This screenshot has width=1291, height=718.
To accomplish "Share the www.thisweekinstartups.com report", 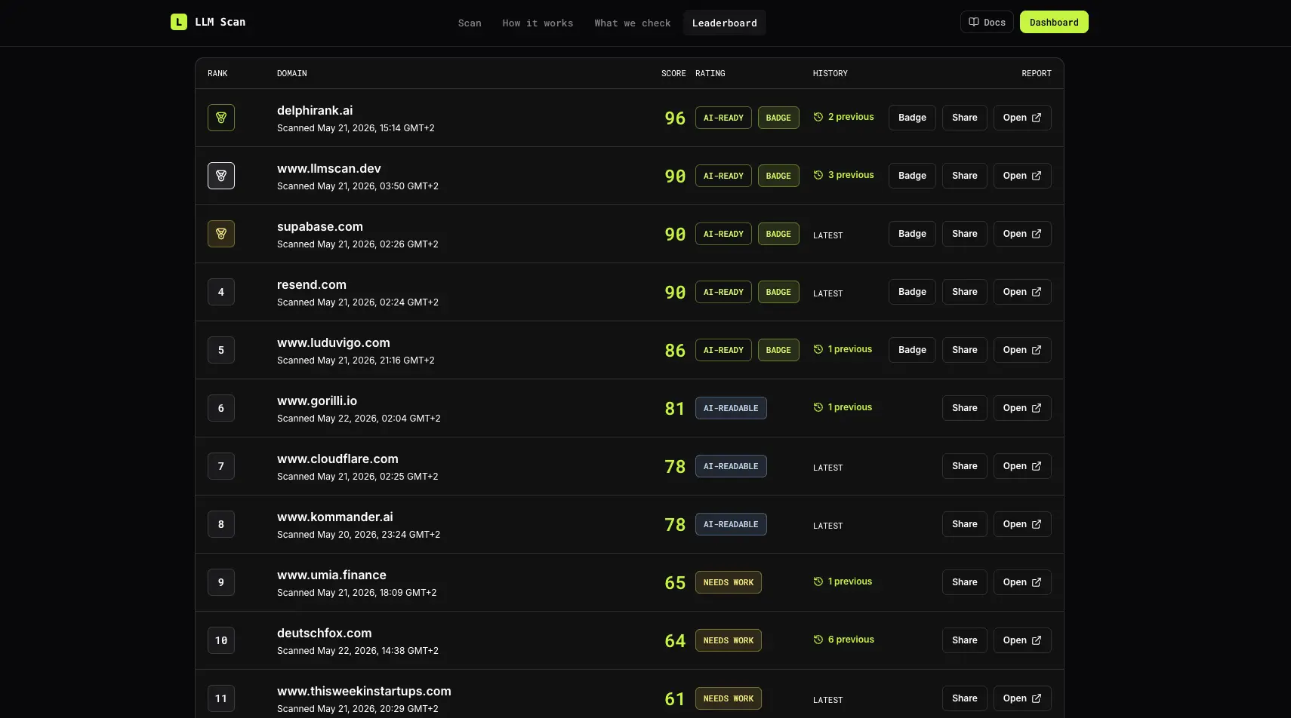I will [965, 698].
